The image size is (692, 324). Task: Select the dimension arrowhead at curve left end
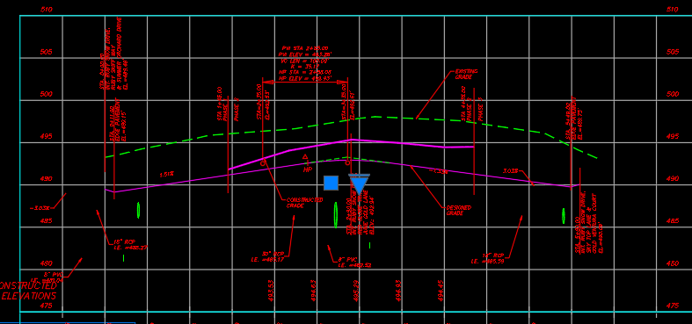coord(266,82)
